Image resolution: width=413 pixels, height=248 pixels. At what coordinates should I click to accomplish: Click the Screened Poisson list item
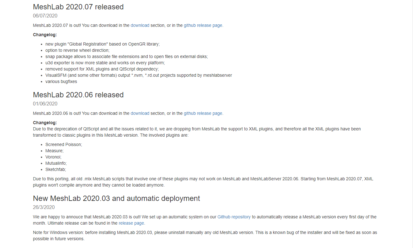64,145
